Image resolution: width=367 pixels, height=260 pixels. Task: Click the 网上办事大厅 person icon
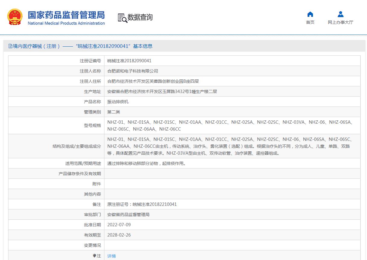(x=340, y=14)
